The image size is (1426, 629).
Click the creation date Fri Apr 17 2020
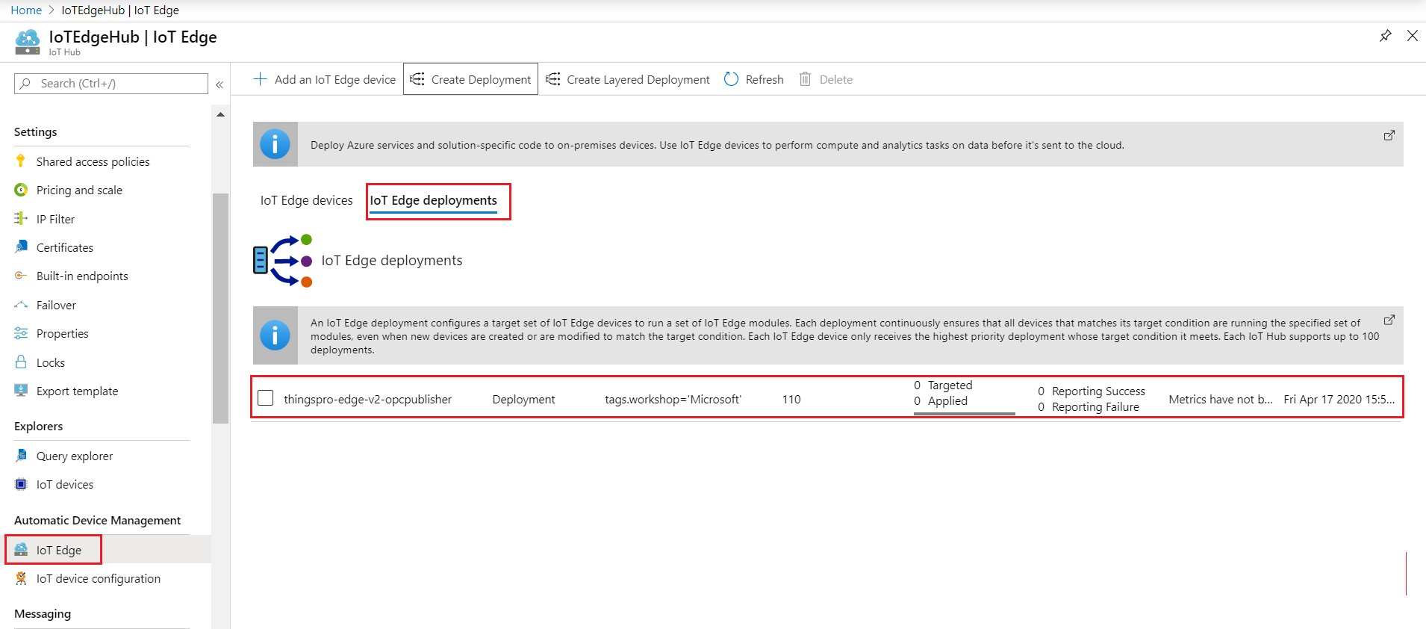tap(1339, 399)
